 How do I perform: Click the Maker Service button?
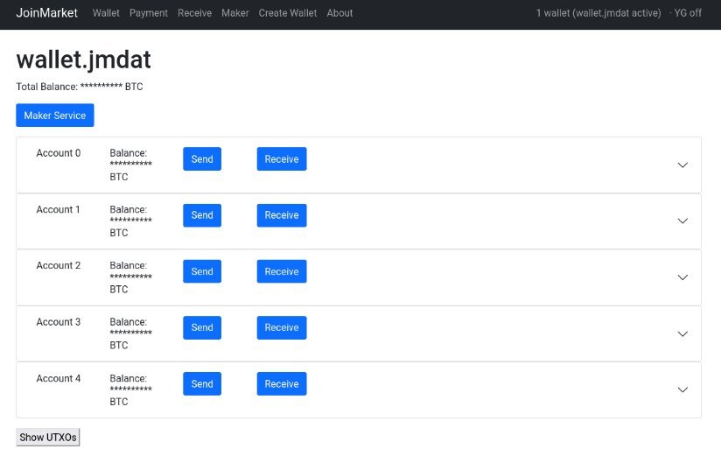coord(55,115)
